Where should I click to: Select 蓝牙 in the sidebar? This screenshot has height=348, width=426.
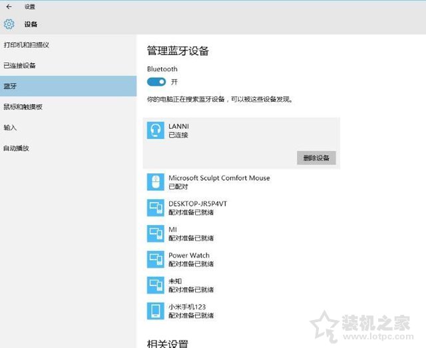(x=10, y=86)
